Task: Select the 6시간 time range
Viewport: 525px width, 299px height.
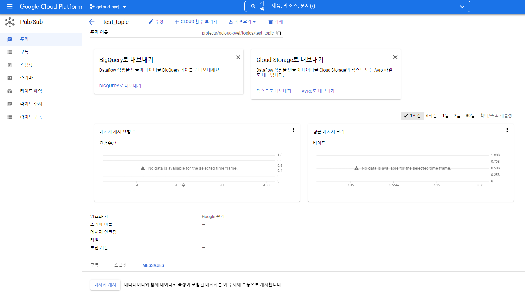Action: point(431,116)
